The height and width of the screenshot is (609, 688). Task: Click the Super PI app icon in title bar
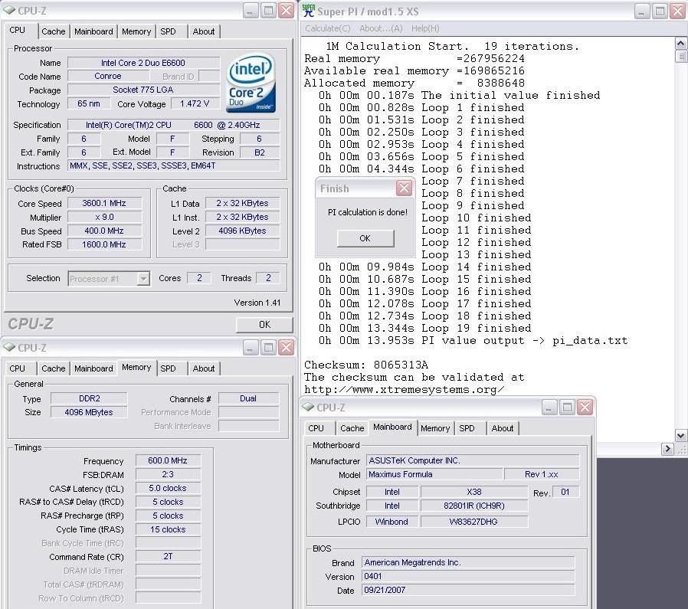(309, 11)
